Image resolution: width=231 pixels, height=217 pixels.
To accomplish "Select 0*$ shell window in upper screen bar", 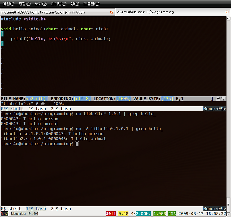I will coord(12,109).
